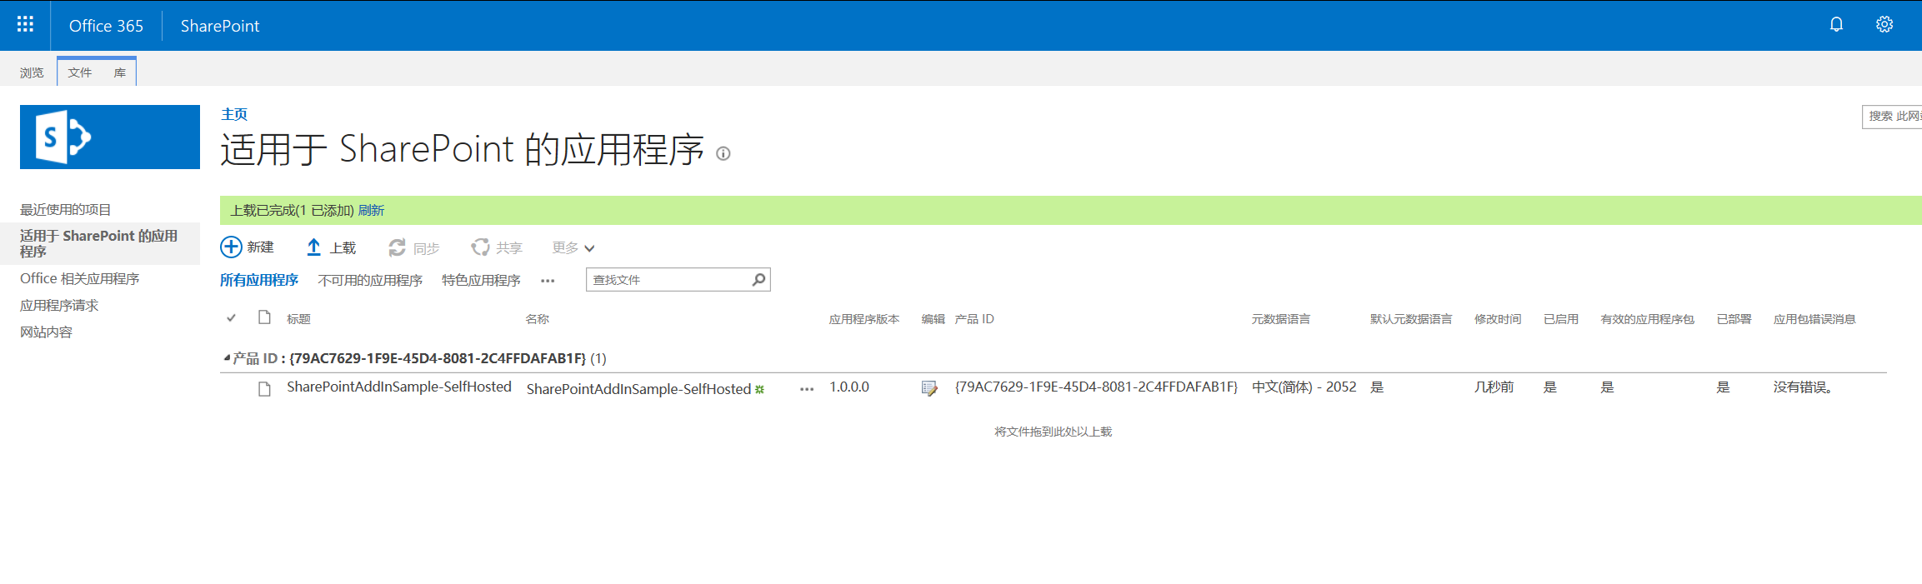Switch to the Browse ribbon tab

click(x=32, y=72)
